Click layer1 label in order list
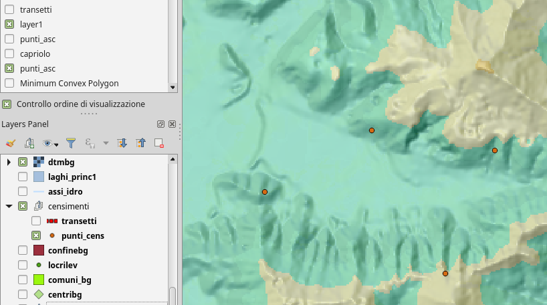Viewport: 547px width, 305px height. [31, 25]
